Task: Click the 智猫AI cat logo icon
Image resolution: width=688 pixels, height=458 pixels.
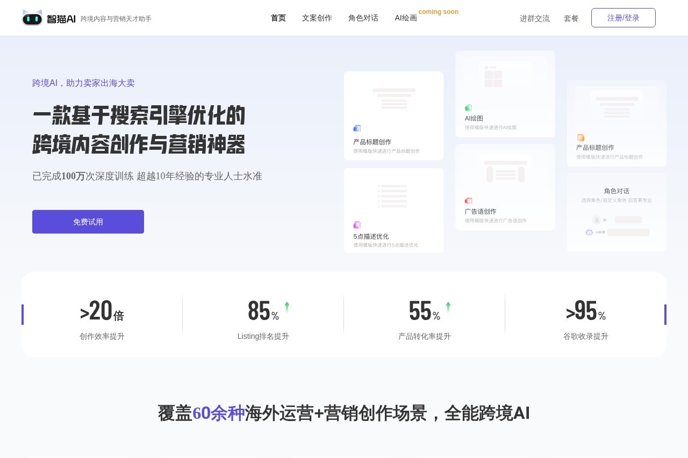Action: [x=32, y=18]
